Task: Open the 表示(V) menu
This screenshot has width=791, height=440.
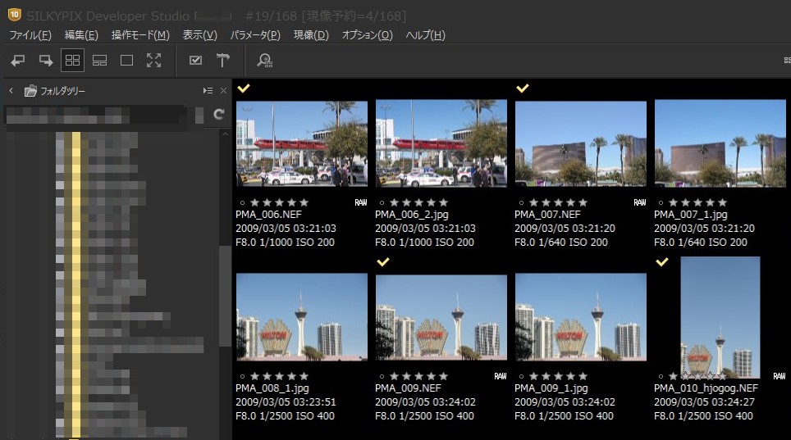Action: (x=199, y=34)
